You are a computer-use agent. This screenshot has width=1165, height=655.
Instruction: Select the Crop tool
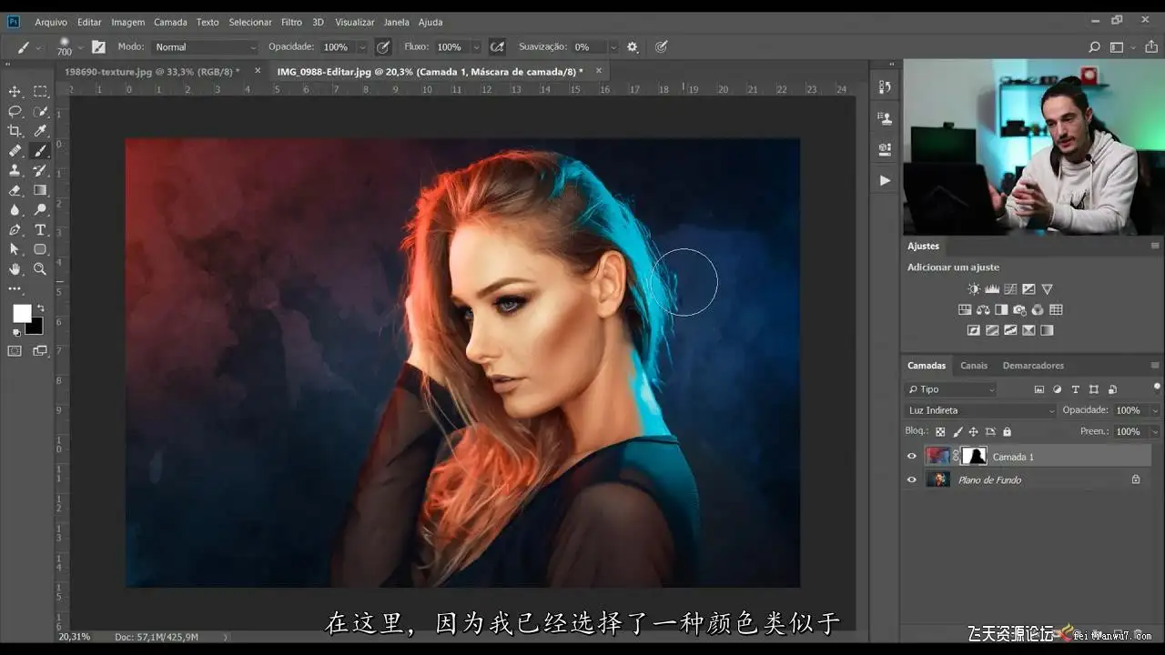click(x=15, y=131)
